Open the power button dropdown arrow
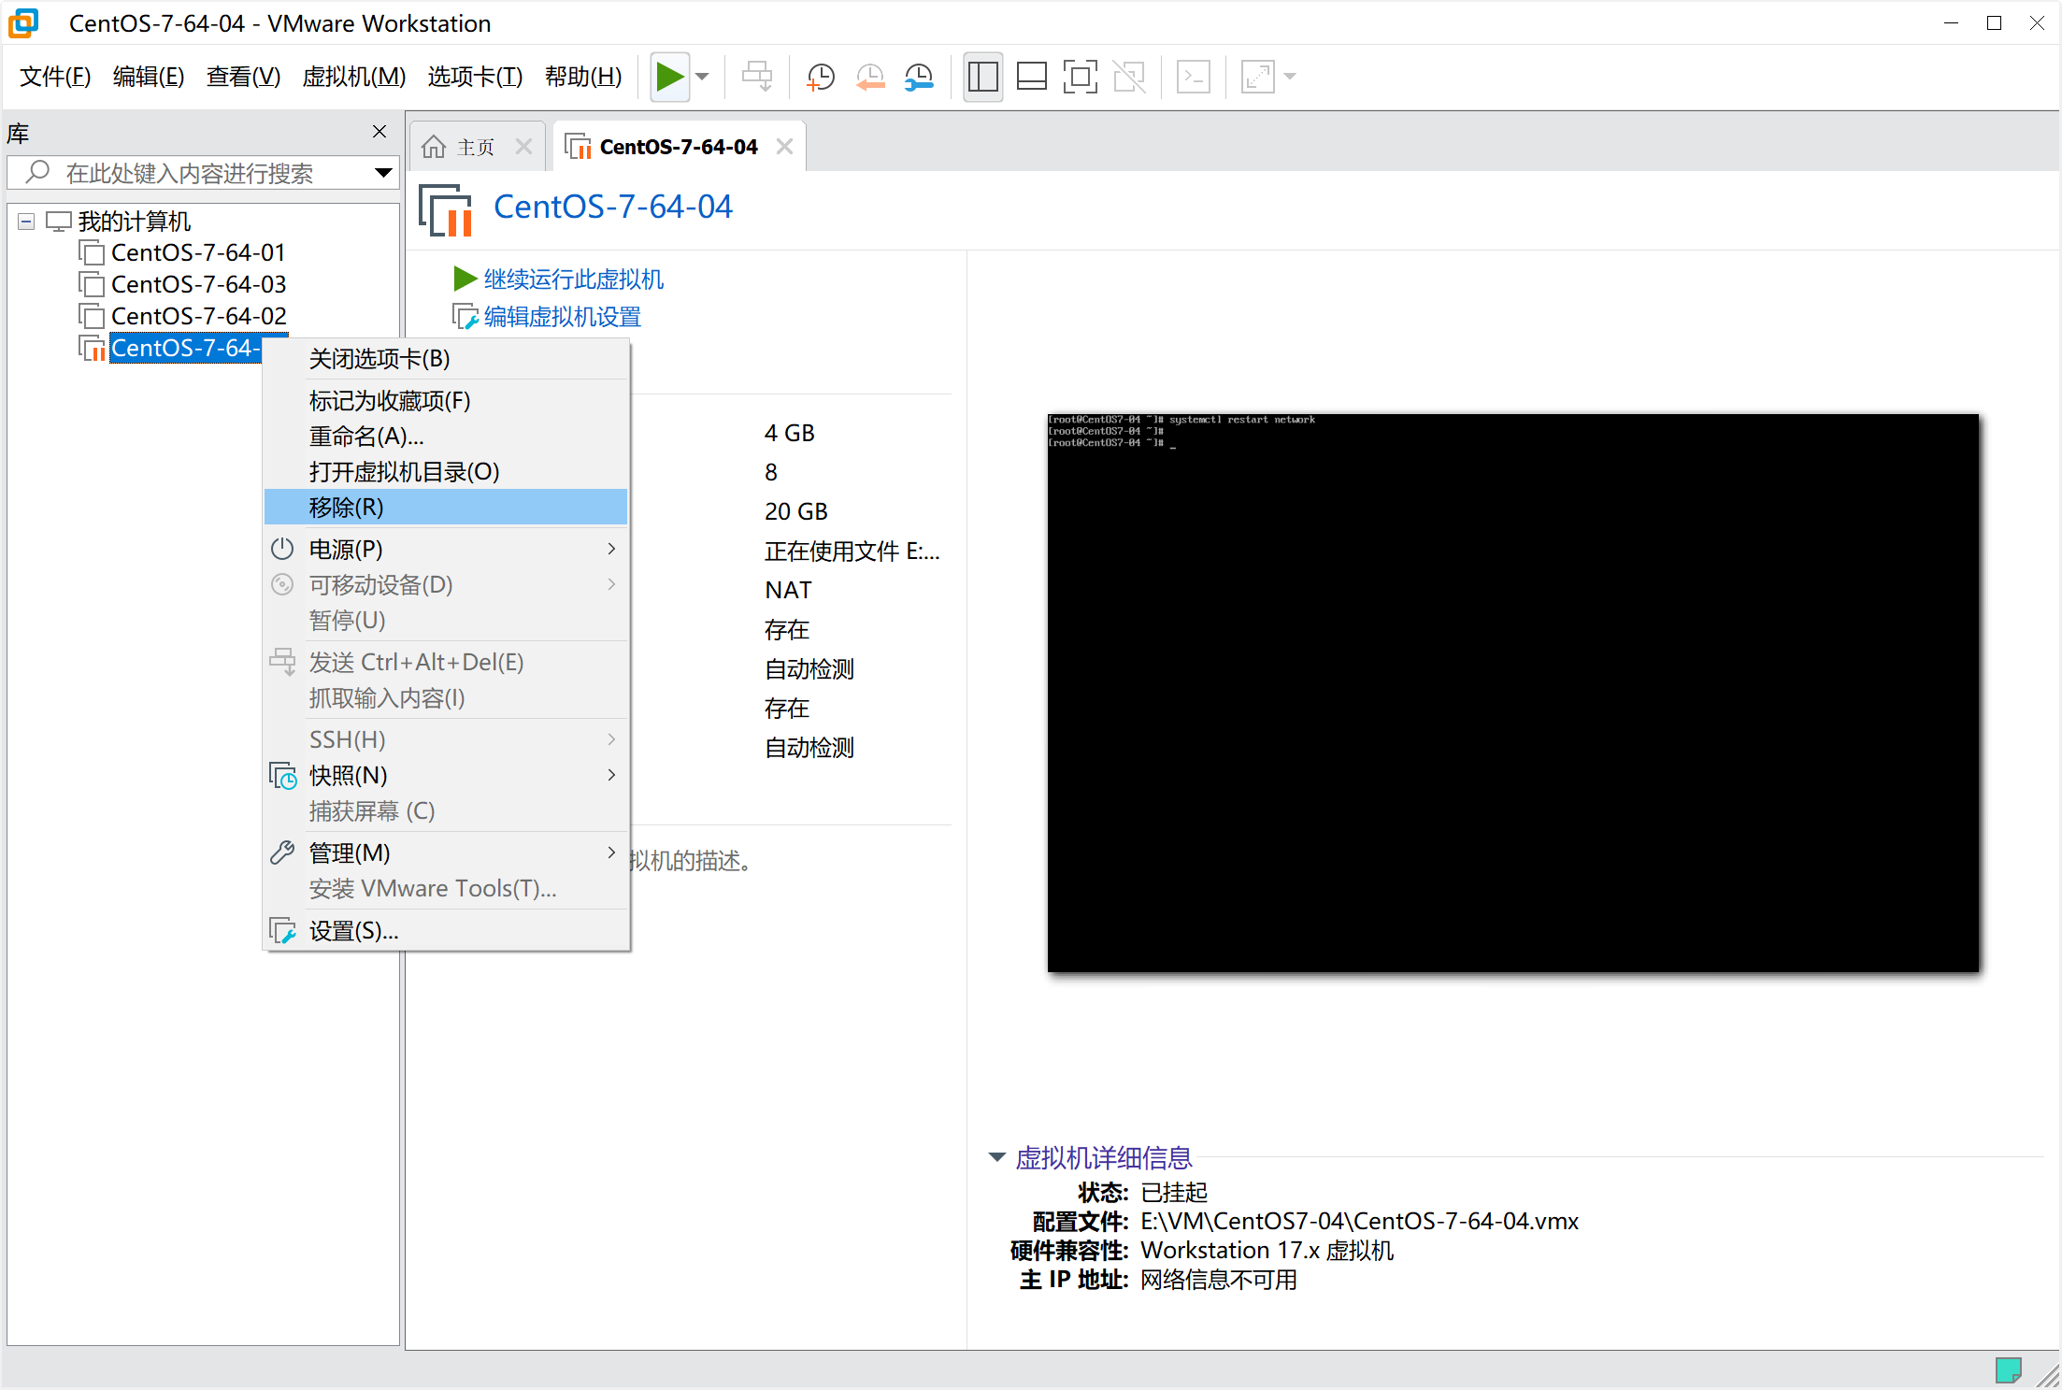This screenshot has width=2062, height=1390. (702, 77)
